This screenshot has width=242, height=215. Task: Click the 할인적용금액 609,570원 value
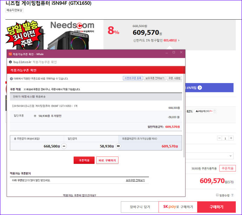coord(173,127)
